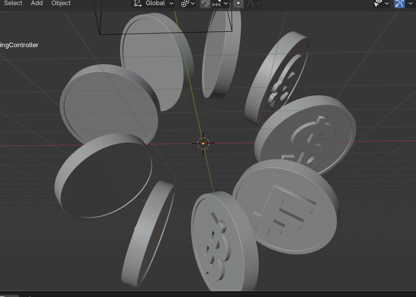Click the 3D cursor at the origin
The height and width of the screenshot is (297, 416).
point(203,143)
